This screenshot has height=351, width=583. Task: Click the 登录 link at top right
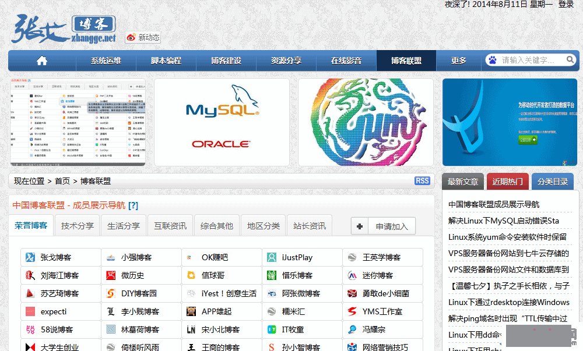point(566,4)
